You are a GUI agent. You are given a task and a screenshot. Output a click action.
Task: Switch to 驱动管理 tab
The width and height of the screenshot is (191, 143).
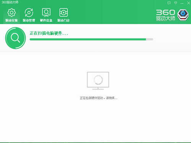tap(29, 15)
